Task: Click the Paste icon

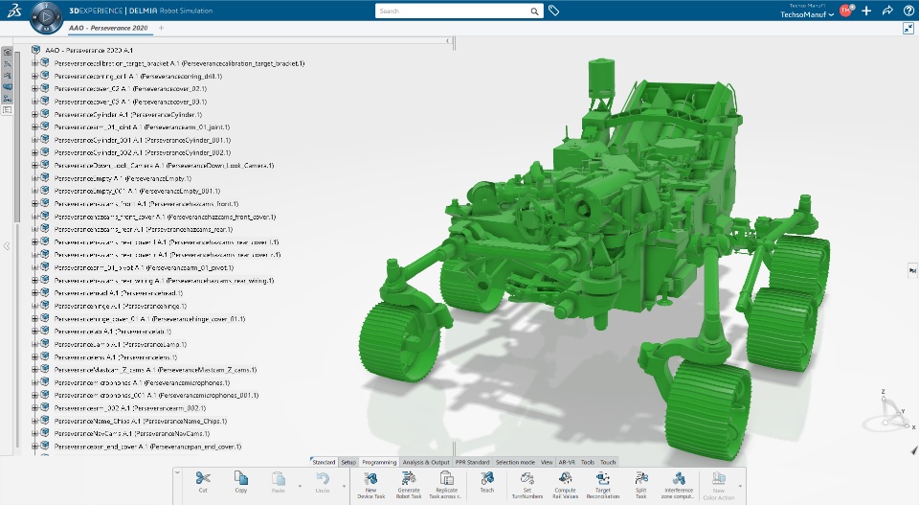Action: click(x=279, y=478)
